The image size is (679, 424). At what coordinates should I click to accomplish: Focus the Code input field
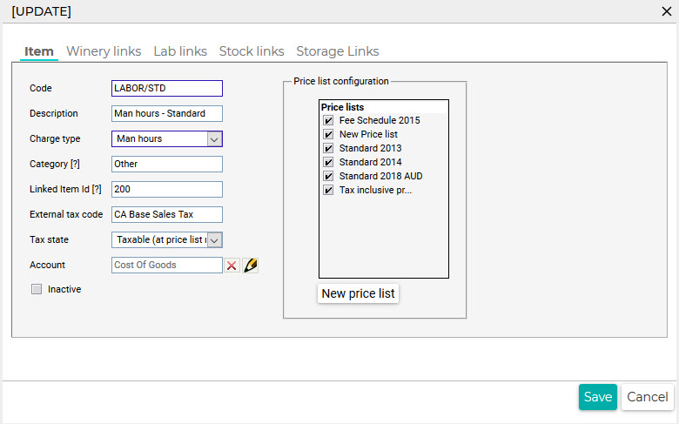tap(167, 88)
